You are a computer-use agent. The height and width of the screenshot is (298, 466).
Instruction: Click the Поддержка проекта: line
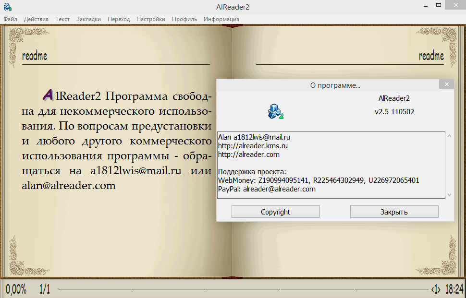(x=252, y=172)
